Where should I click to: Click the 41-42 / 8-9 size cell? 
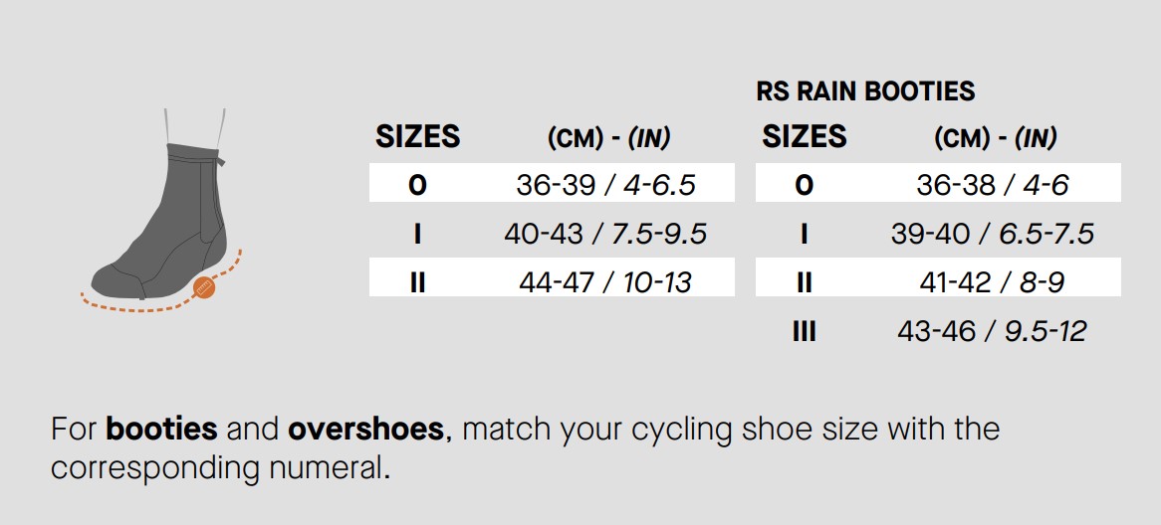(x=992, y=281)
